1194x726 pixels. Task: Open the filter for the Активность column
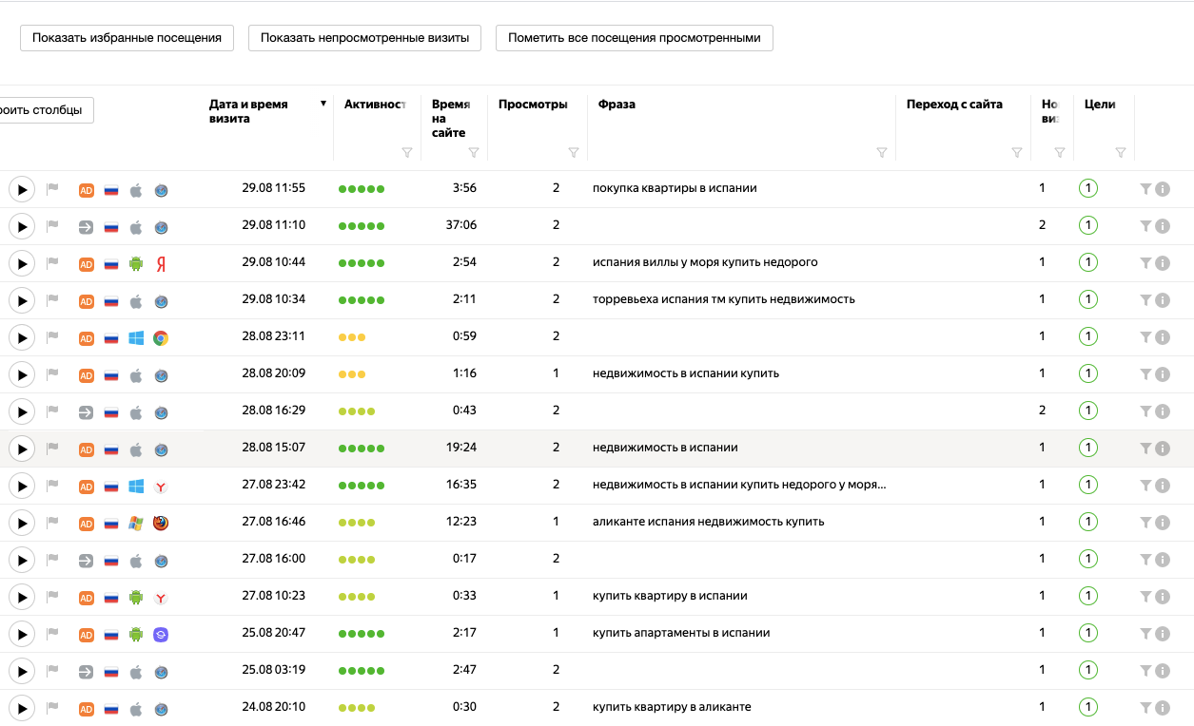(407, 153)
